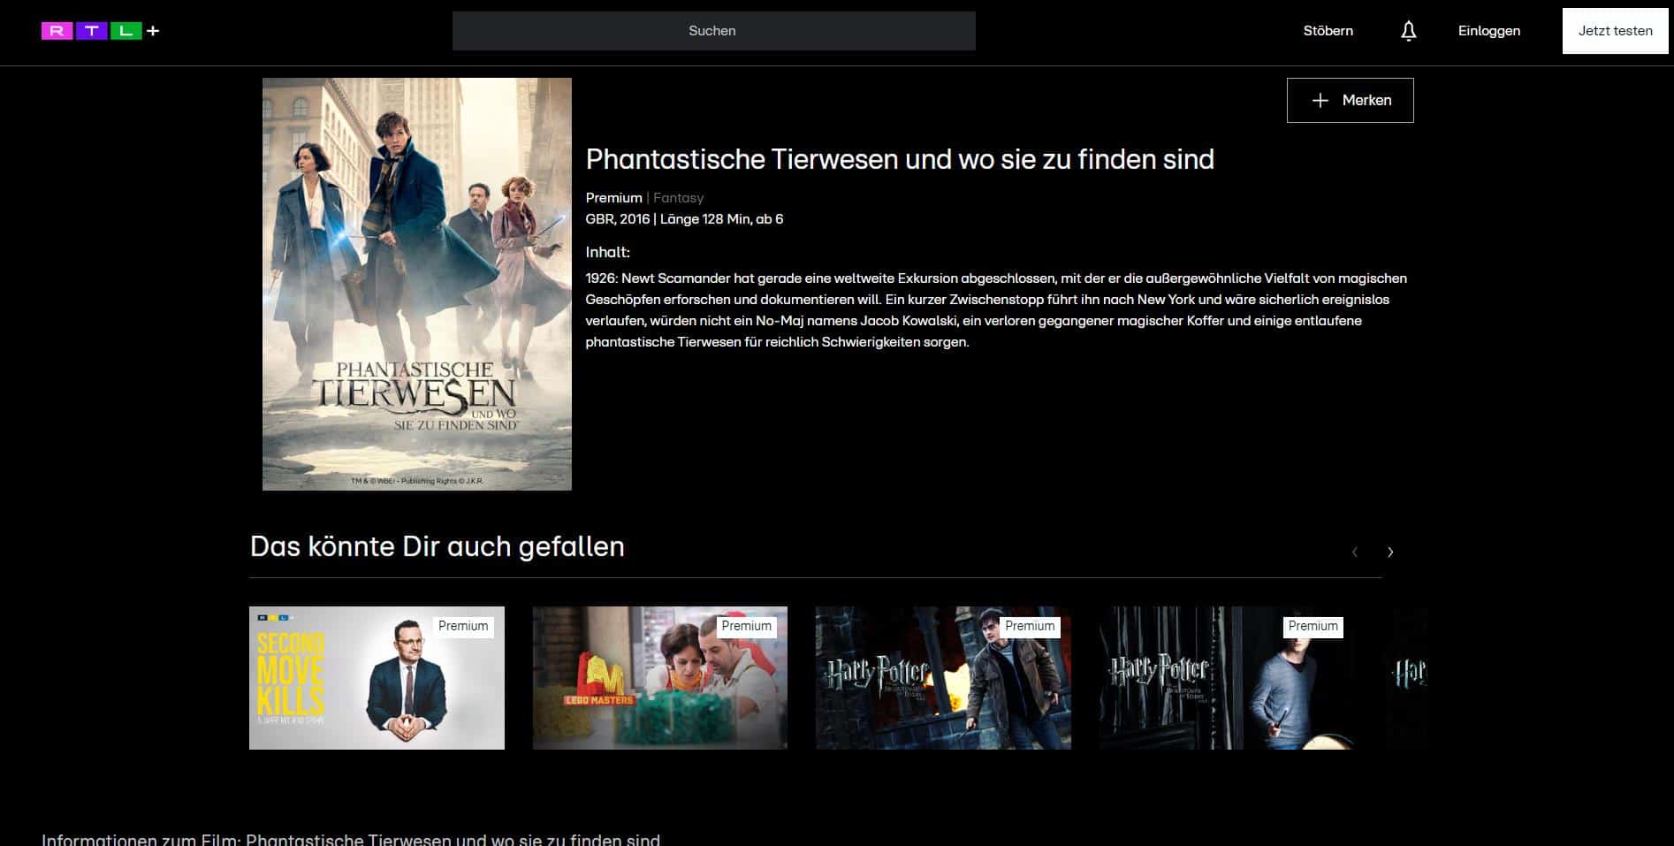Open the RTL+ logo home link
Image resolution: width=1674 pixels, height=846 pixels.
[x=100, y=31]
